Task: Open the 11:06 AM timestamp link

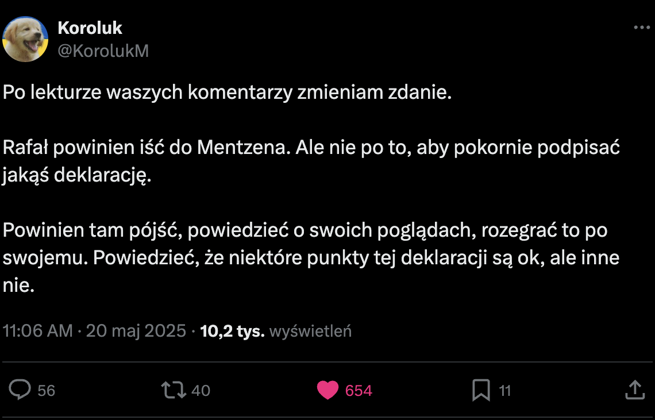Action: [38, 331]
